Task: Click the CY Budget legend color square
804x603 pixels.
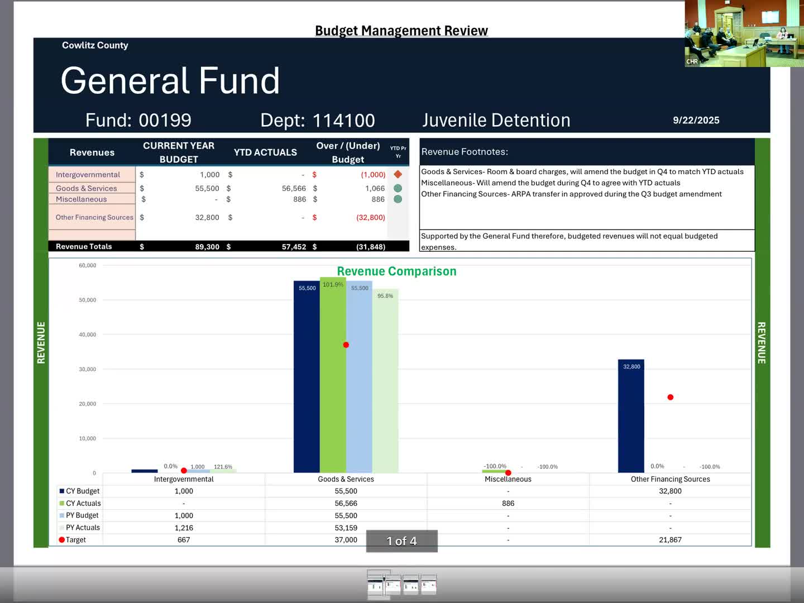Action: tap(62, 491)
